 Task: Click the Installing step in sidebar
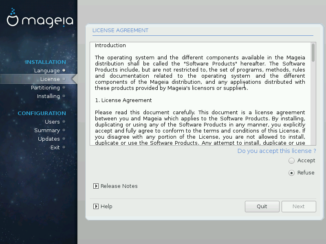click(x=48, y=96)
